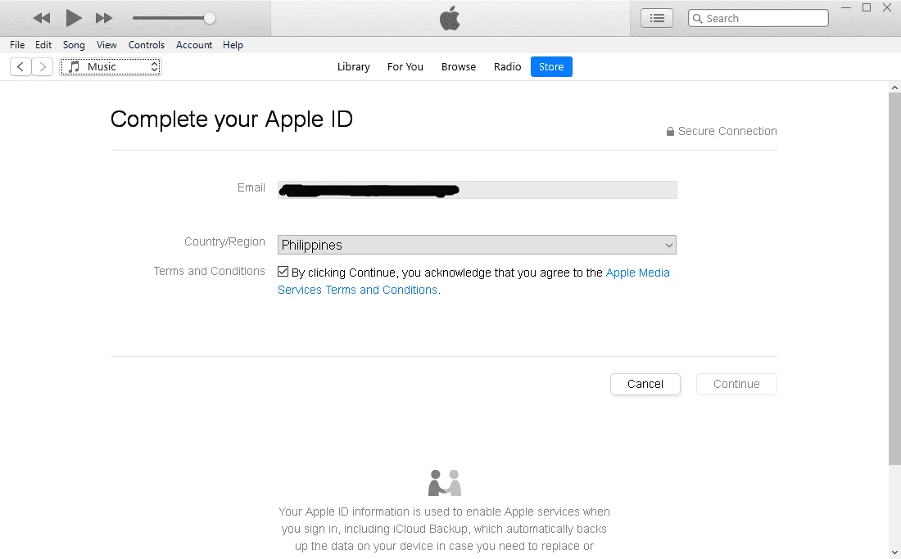Expand the Country/Region Philippines dropdown
Image resolution: width=901 pixels, height=559 pixels.
477,245
